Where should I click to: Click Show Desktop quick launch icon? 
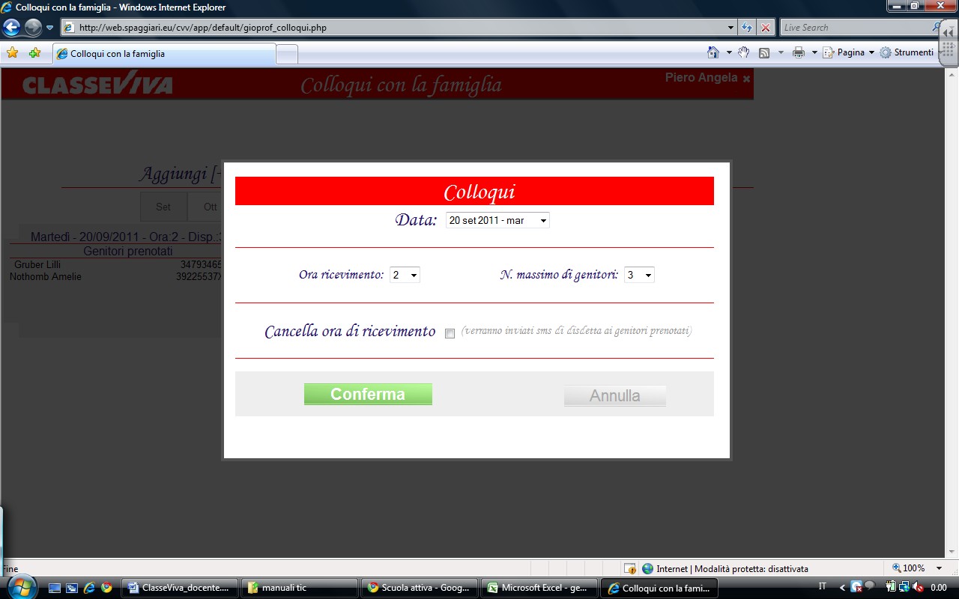(55, 588)
